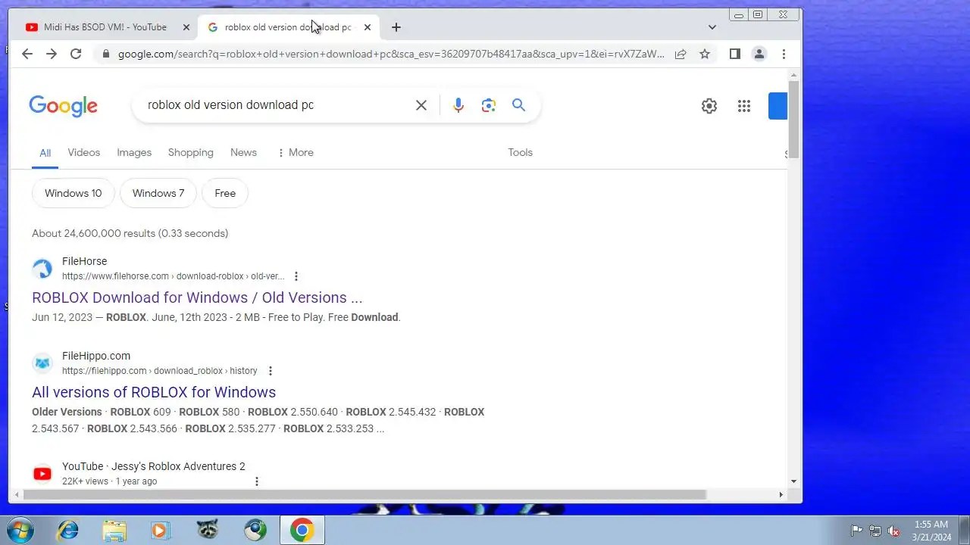Click the browser forward arrow
This screenshot has height=545, width=970.
[x=52, y=54]
